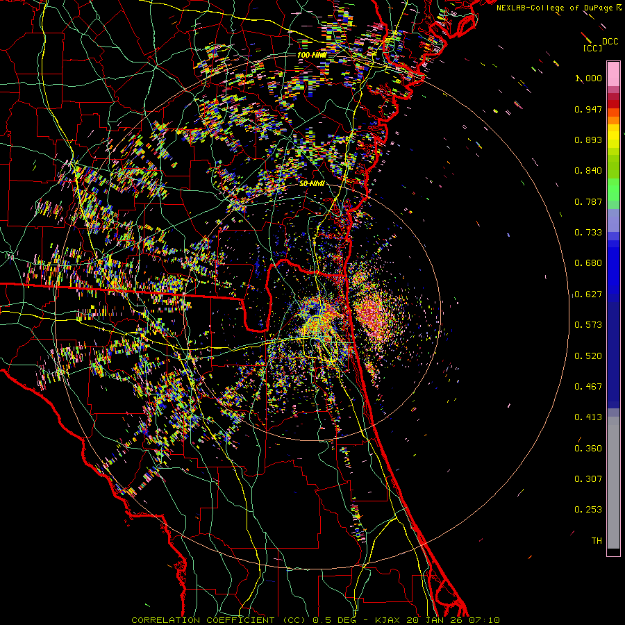Click the 0.840 scale label
This screenshot has width=625, height=625.
click(x=588, y=171)
